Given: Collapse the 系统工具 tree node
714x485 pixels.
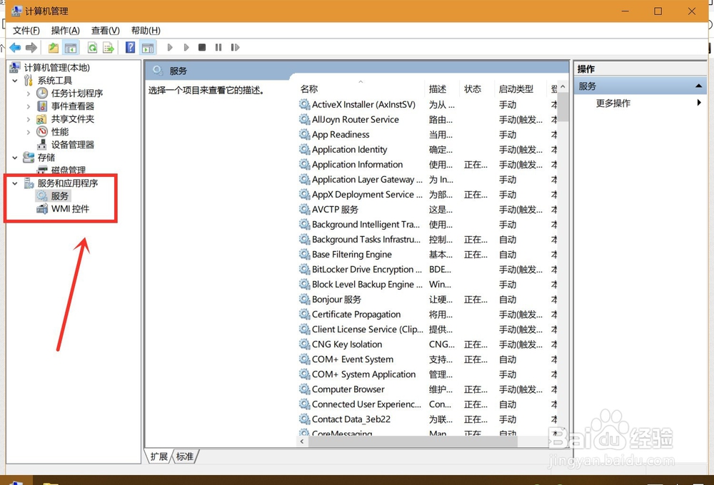Looking at the screenshot, I should pos(15,80).
